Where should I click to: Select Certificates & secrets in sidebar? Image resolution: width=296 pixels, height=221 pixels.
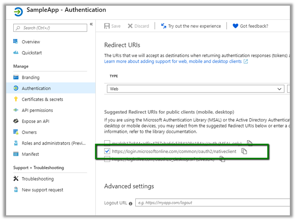point(42,99)
